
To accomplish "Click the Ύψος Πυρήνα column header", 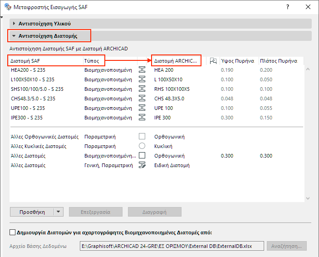I will [239, 61].
